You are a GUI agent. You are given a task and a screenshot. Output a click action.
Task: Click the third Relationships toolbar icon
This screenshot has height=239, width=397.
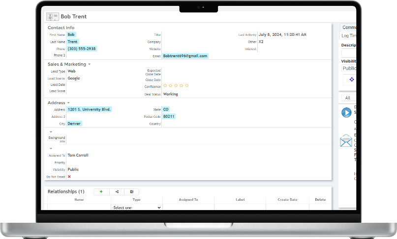[x=132, y=191]
